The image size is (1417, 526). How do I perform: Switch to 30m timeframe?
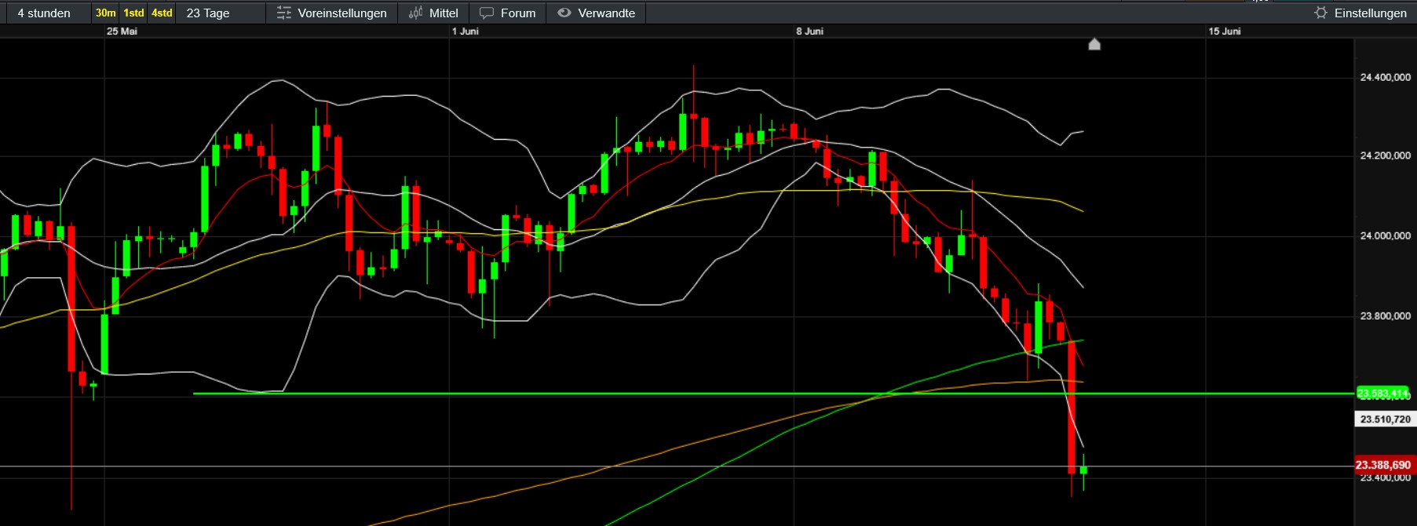coord(105,13)
